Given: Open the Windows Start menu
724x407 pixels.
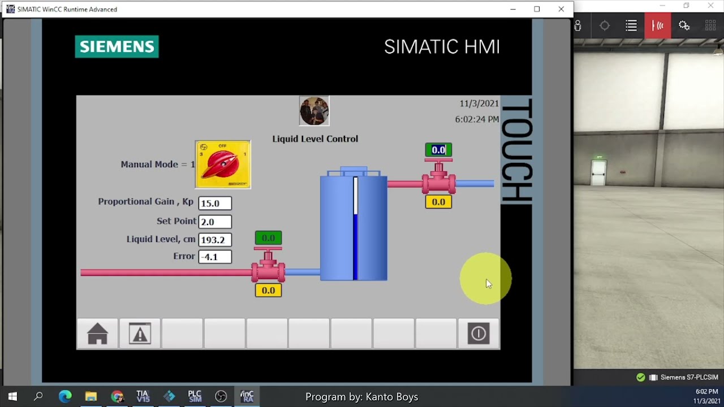Looking at the screenshot, I should point(12,397).
